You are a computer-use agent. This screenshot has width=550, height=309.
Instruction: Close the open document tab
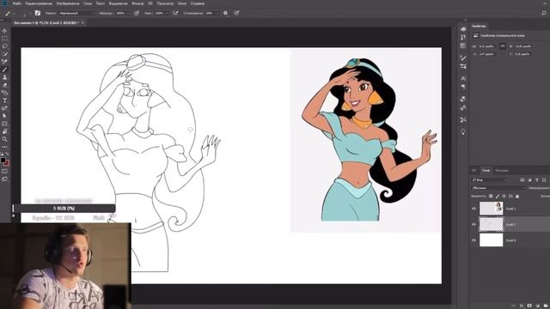83,23
